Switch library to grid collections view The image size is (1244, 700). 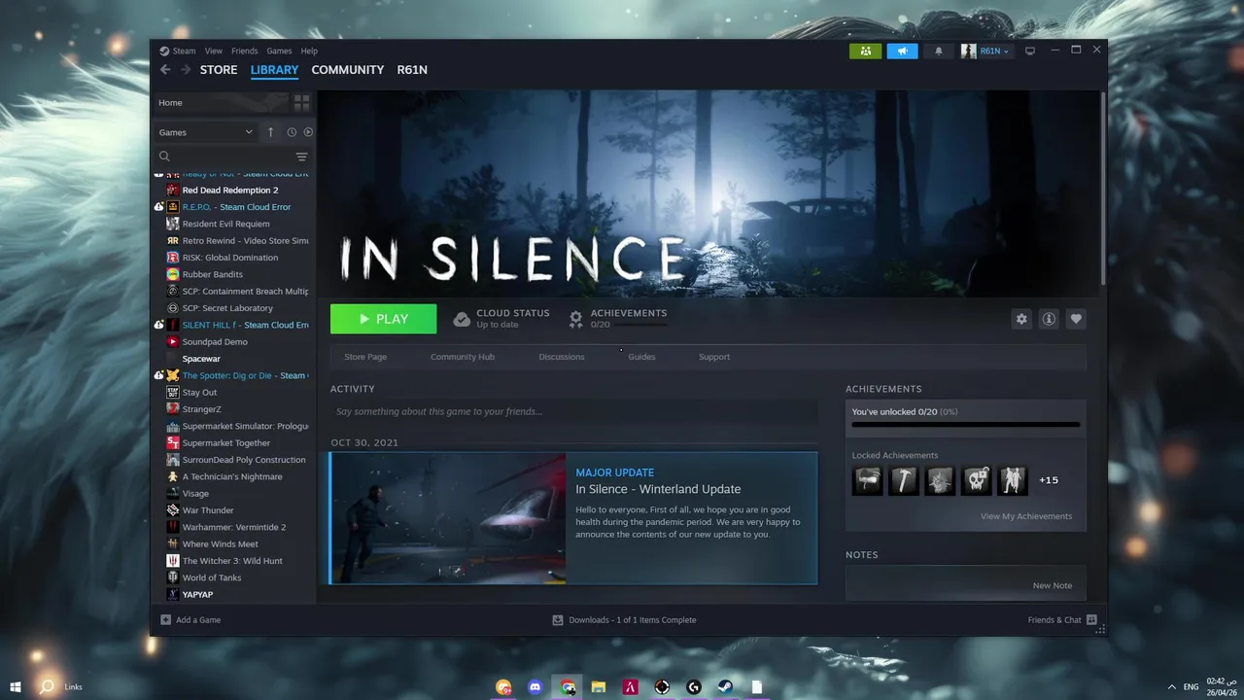tap(301, 102)
